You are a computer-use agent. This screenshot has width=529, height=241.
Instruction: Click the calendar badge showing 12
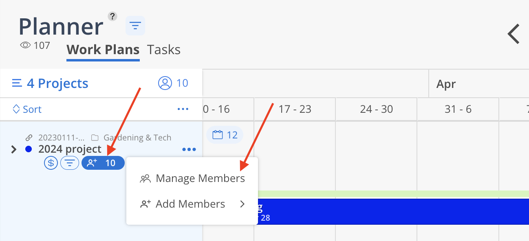(x=225, y=135)
